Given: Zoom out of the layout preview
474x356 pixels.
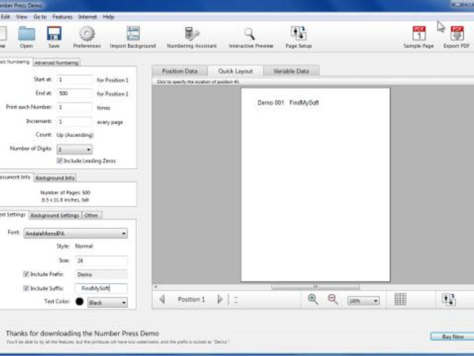Looking at the screenshot, I should pos(332,300).
